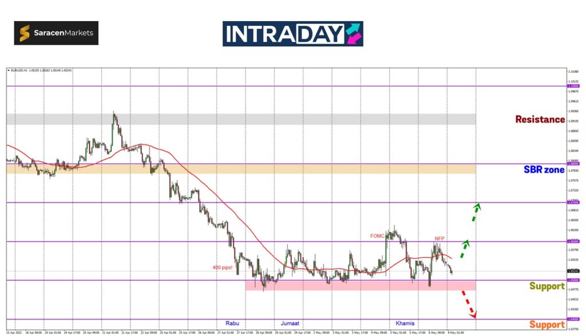Select the NFP annotation text
The image size is (586, 336).
click(439, 238)
